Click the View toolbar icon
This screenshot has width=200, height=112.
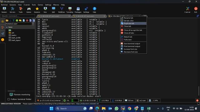point(45,10)
